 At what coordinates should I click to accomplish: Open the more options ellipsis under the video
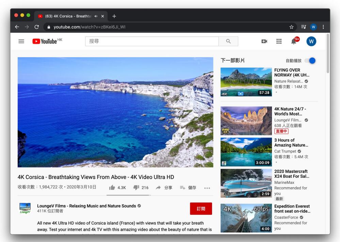pyautogui.click(x=207, y=188)
